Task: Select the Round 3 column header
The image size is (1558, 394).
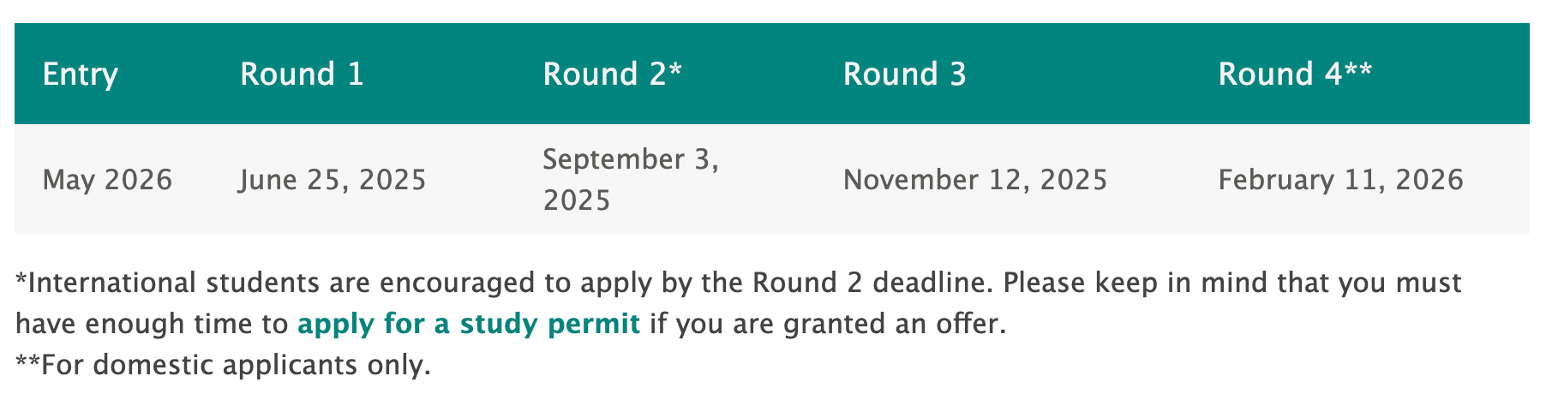Action: [905, 75]
